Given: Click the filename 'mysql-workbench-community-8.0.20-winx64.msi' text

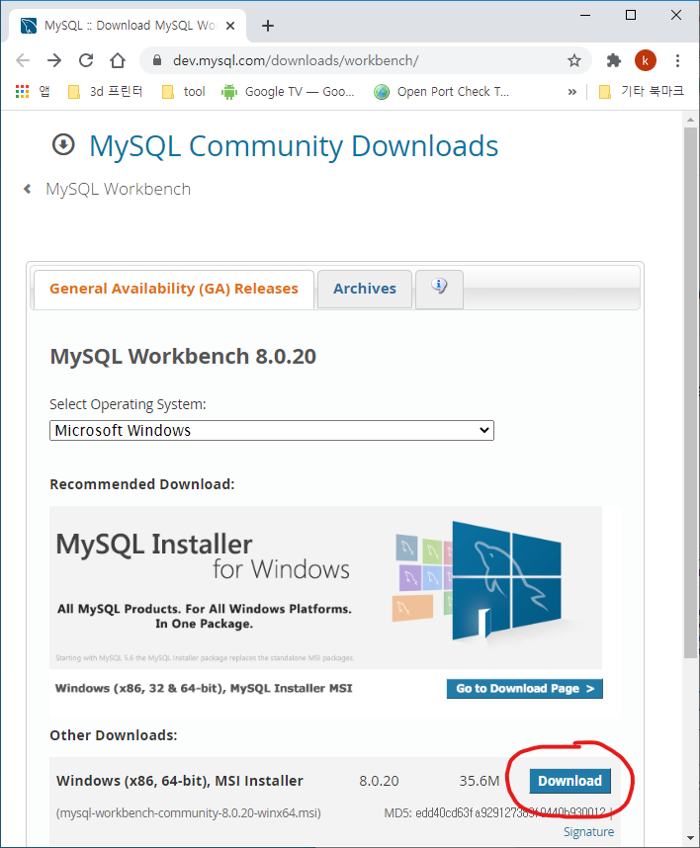Looking at the screenshot, I should (x=188, y=812).
